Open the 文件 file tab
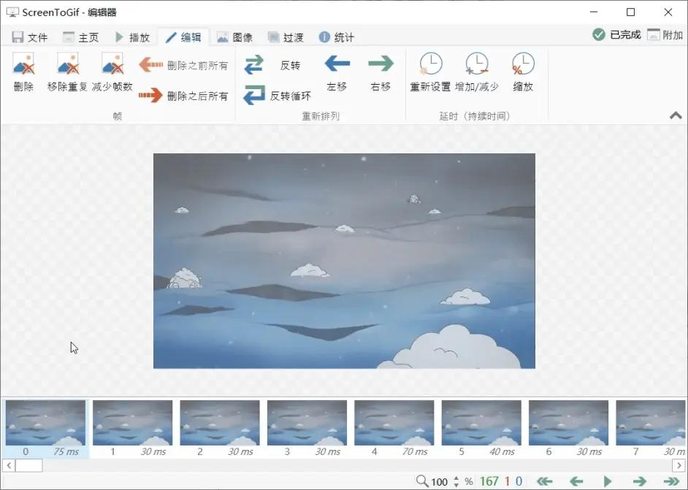Viewport: 688px width, 490px height. pyautogui.click(x=29, y=37)
